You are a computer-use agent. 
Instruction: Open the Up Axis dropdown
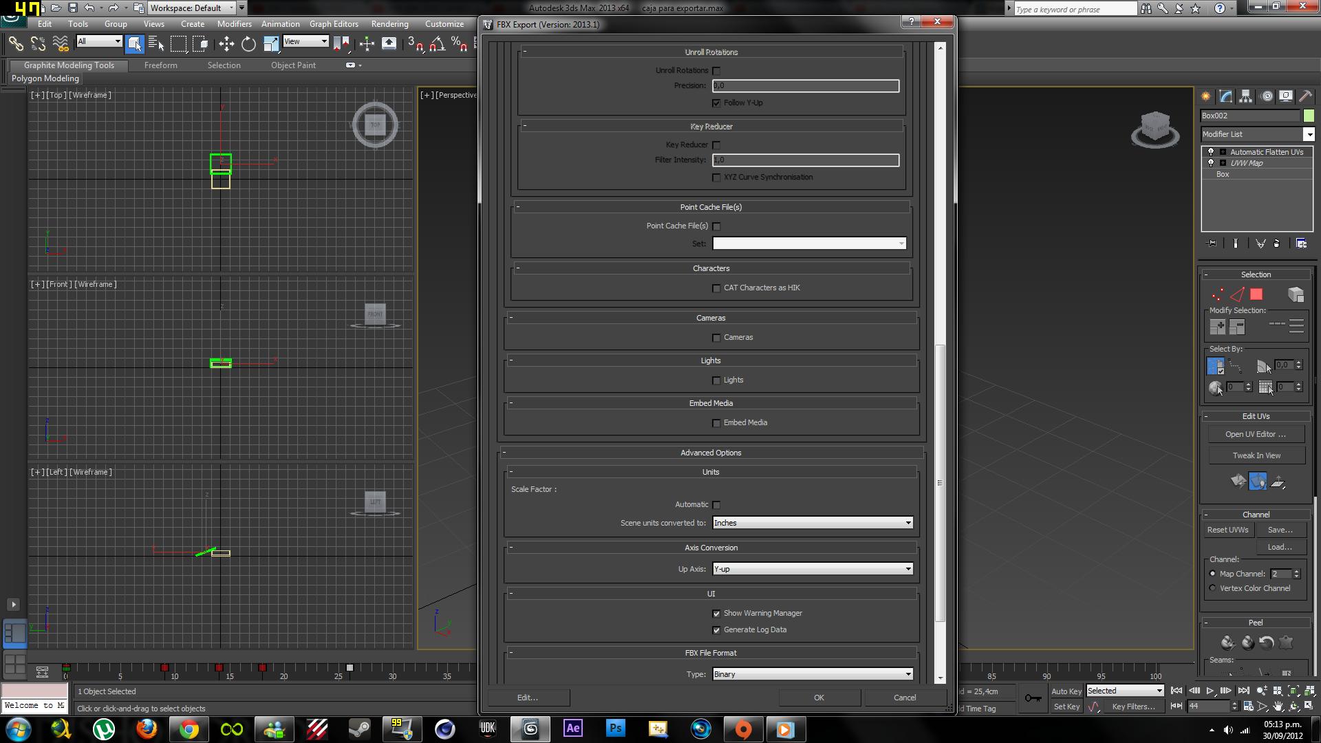(x=812, y=569)
